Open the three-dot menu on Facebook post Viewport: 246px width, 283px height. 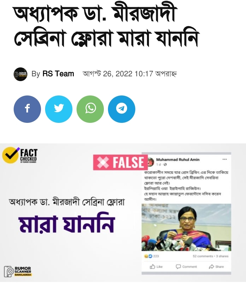click(224, 159)
